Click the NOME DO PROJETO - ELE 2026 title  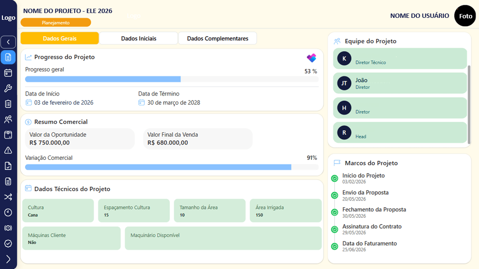tap(68, 11)
